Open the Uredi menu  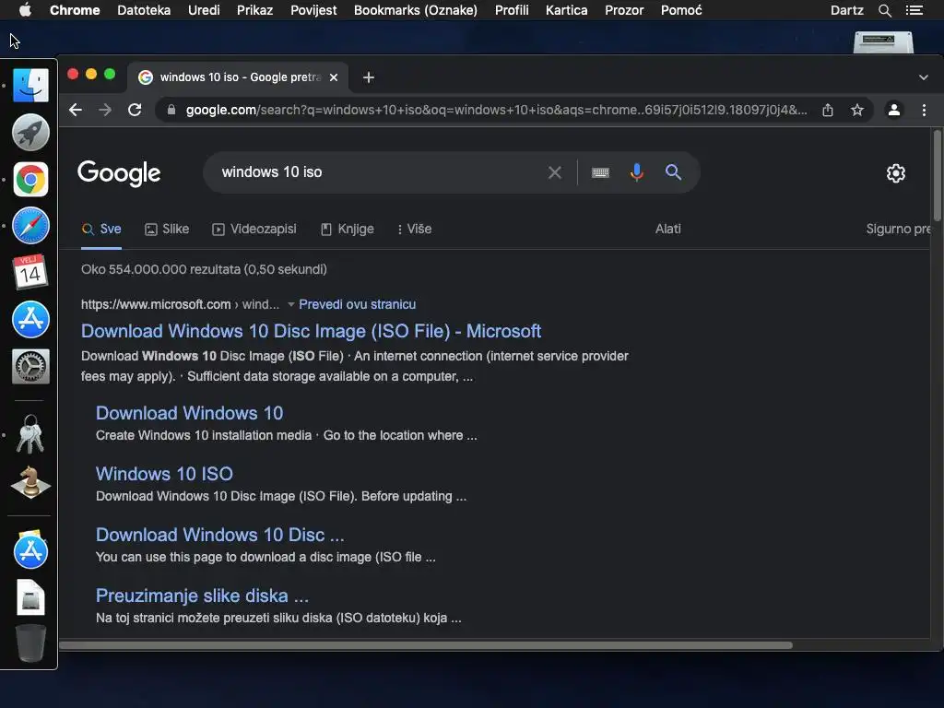click(x=204, y=10)
